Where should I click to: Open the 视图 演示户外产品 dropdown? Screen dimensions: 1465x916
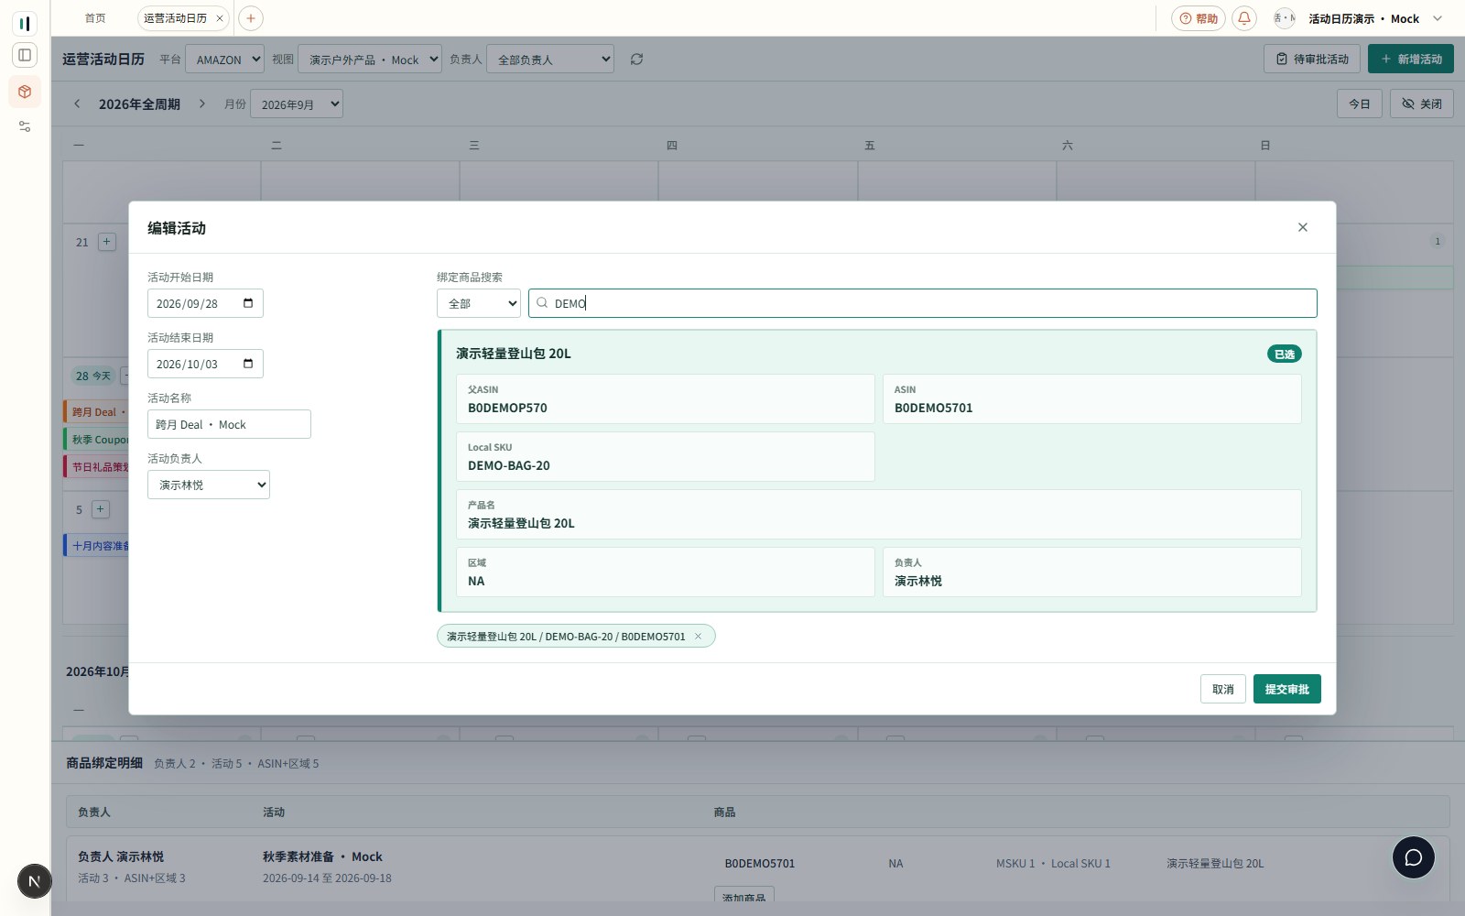pos(369,60)
